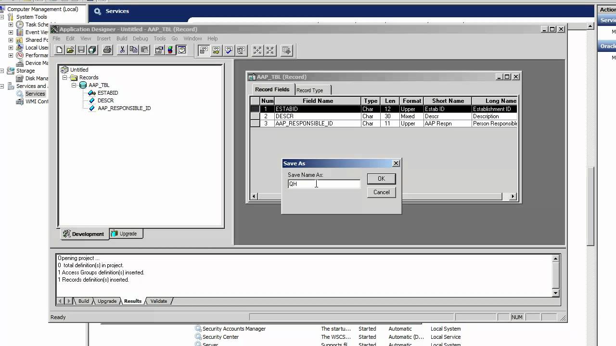This screenshot has width=616, height=346.
Task: Click the Save All toolbar icon
Action: coord(92,50)
